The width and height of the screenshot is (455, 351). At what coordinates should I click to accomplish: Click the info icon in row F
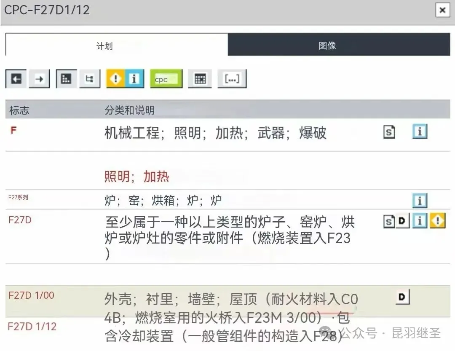tap(419, 132)
